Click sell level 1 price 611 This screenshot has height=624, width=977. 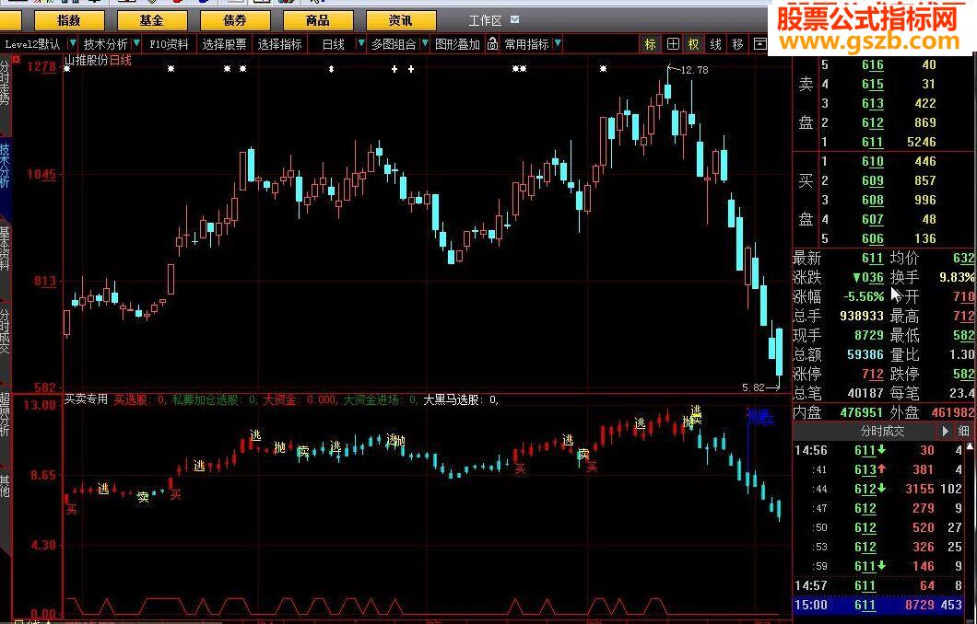point(873,142)
